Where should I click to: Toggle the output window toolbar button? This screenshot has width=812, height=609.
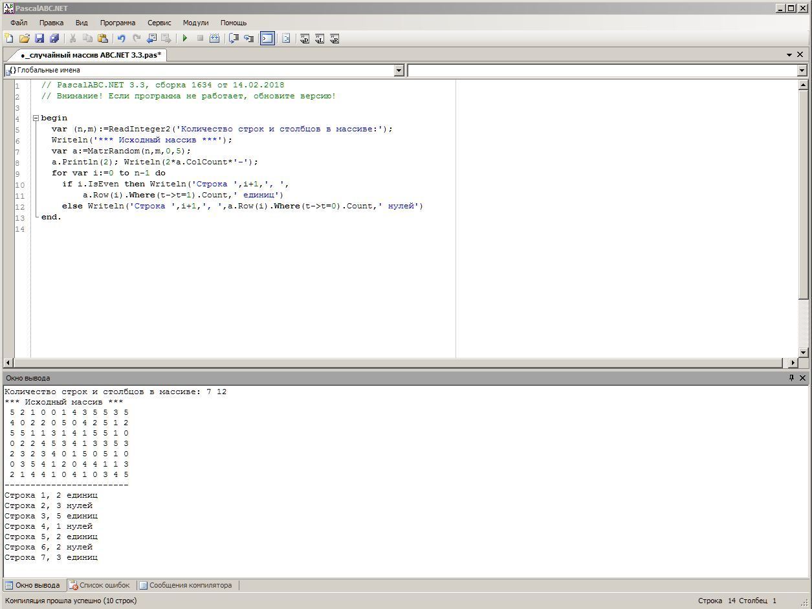[x=267, y=39]
